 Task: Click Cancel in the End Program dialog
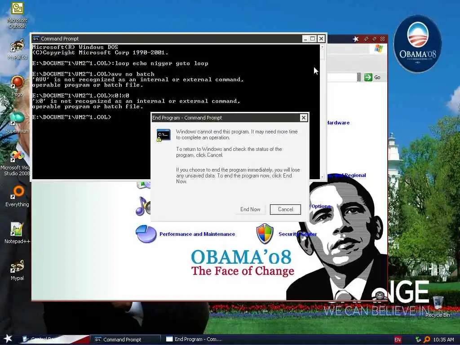(285, 209)
